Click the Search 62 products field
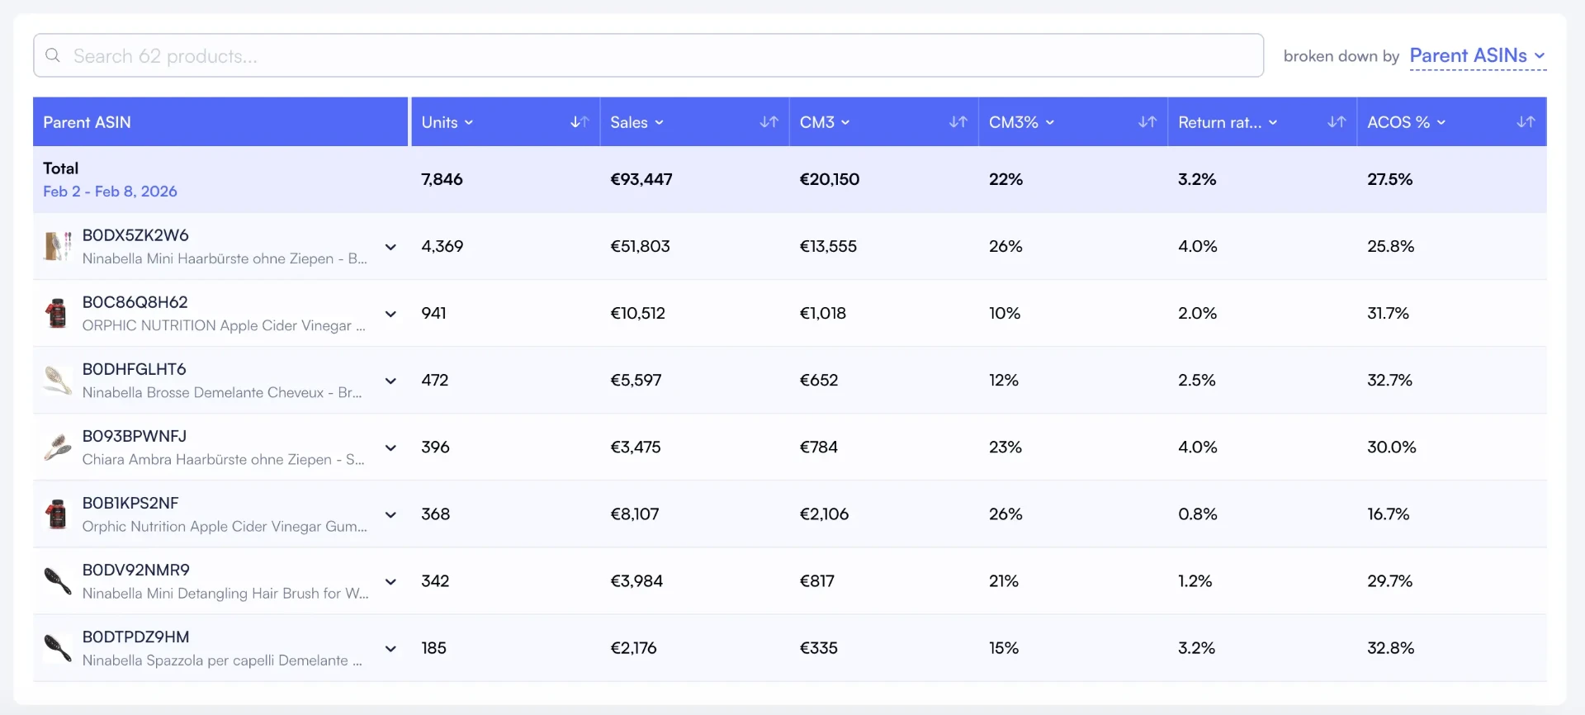This screenshot has width=1585, height=715. coord(648,55)
